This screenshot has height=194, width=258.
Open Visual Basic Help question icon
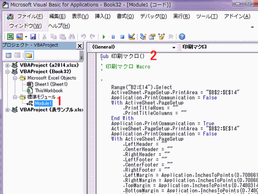tap(182, 37)
